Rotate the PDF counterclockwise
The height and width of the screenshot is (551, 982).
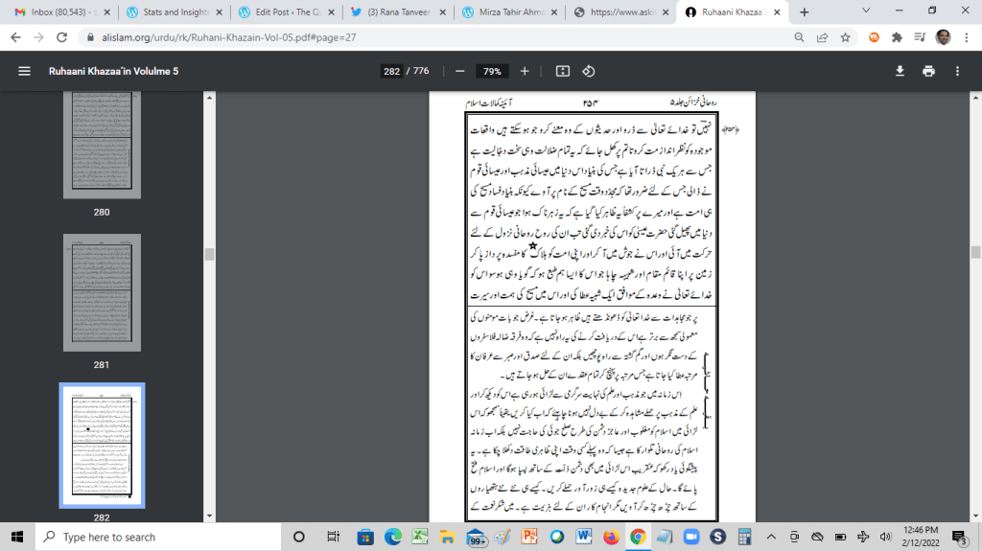pyautogui.click(x=589, y=71)
